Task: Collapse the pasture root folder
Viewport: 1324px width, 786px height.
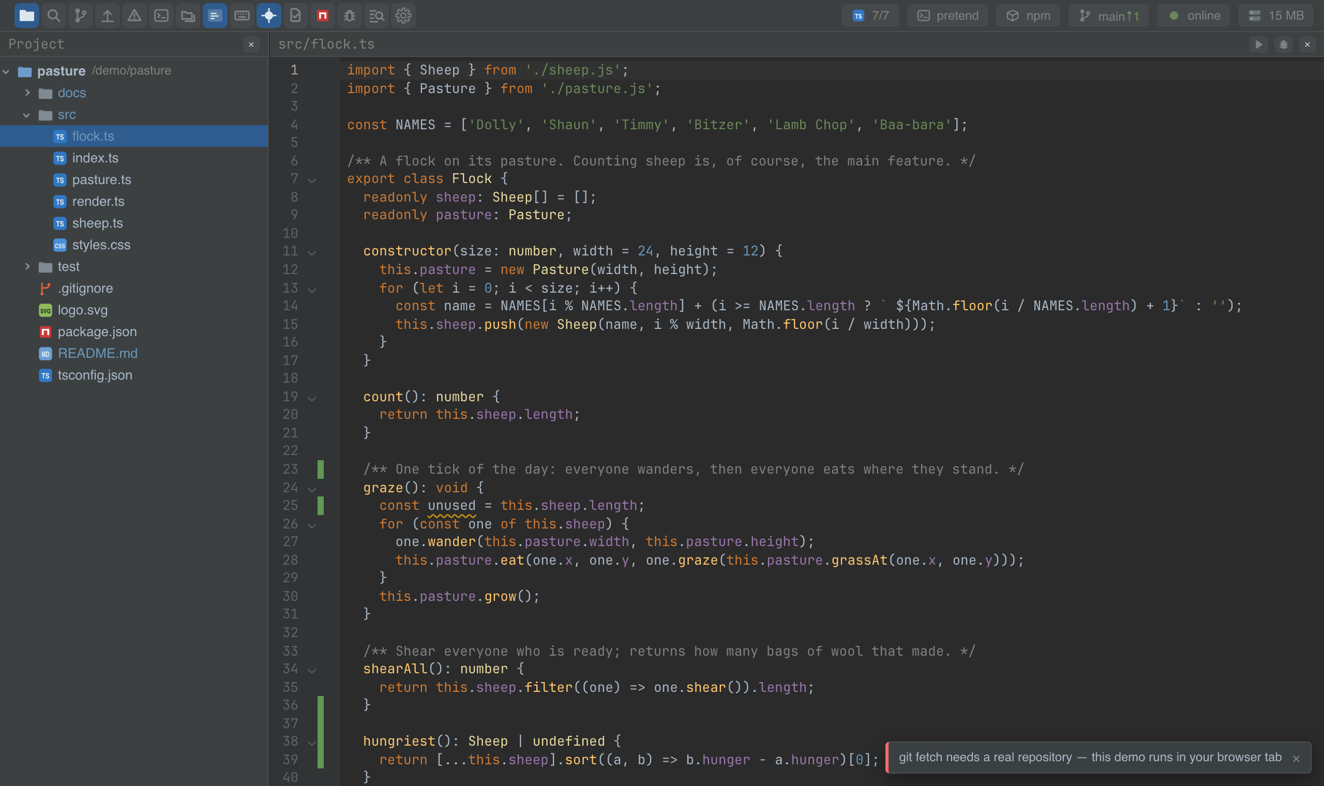Action: (6, 71)
